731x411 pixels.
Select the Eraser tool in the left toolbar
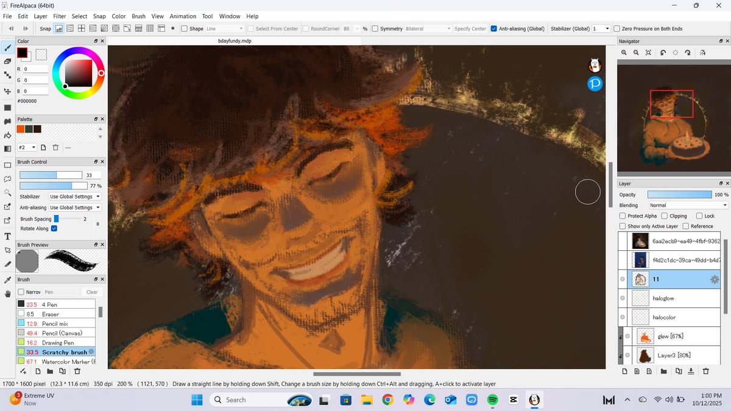[x=7, y=61]
